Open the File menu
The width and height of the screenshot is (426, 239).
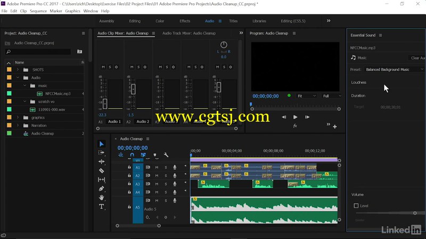[x=4, y=11]
